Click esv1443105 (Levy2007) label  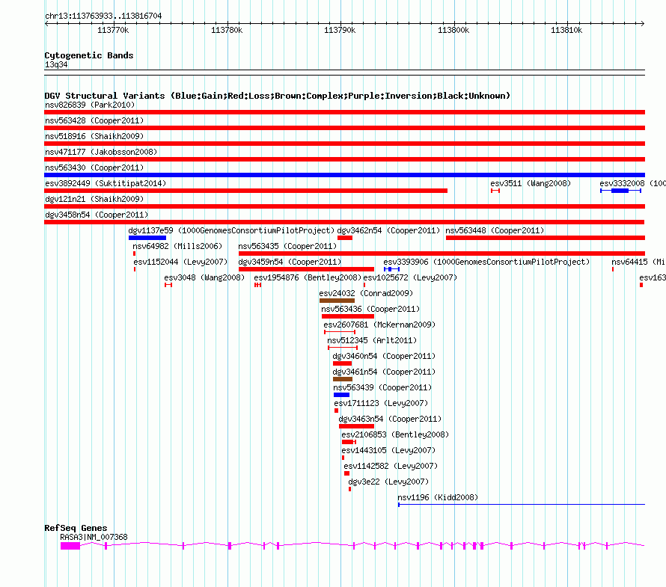tap(388, 450)
